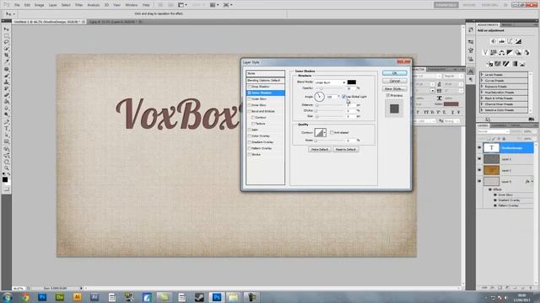
Task: Open the Layer menu
Action: tap(52, 5)
